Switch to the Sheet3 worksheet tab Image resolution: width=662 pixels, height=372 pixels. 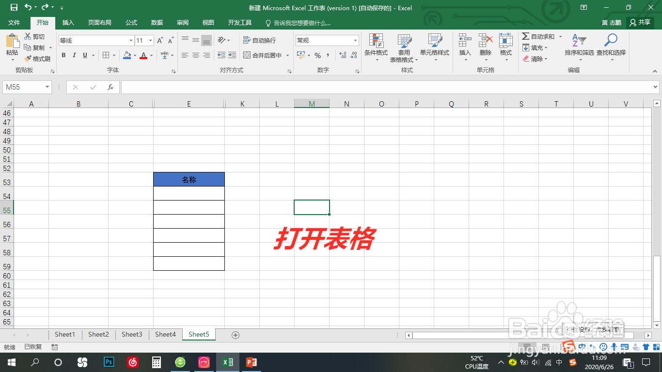131,334
